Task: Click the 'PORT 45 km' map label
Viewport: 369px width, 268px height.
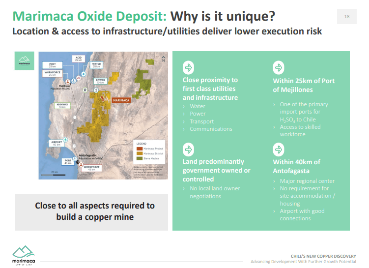Action: click(x=68, y=162)
